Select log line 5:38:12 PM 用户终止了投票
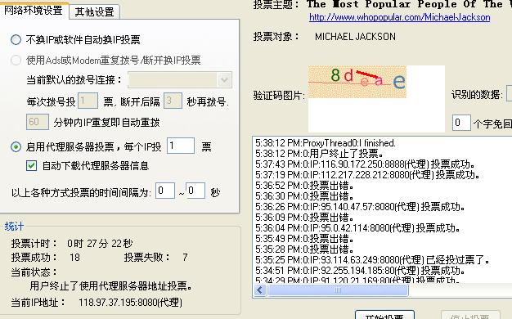Viewport: 512px width, 319px height. (319, 154)
